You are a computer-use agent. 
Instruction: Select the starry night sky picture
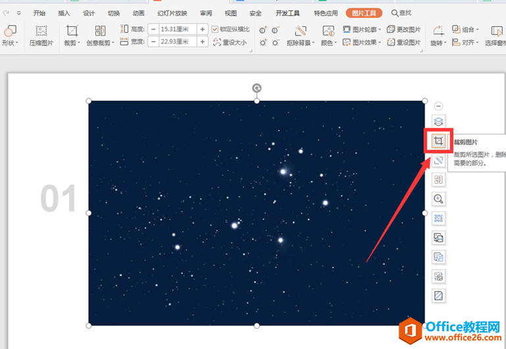tap(257, 213)
